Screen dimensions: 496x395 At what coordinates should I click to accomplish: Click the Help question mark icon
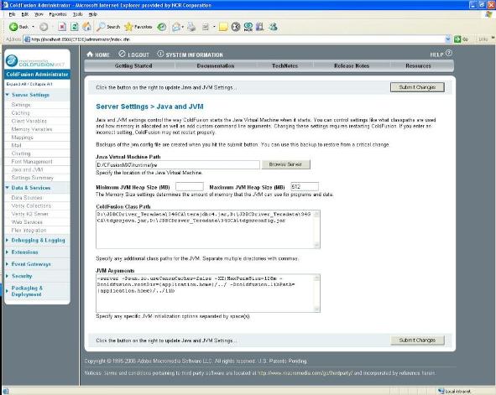coord(449,53)
